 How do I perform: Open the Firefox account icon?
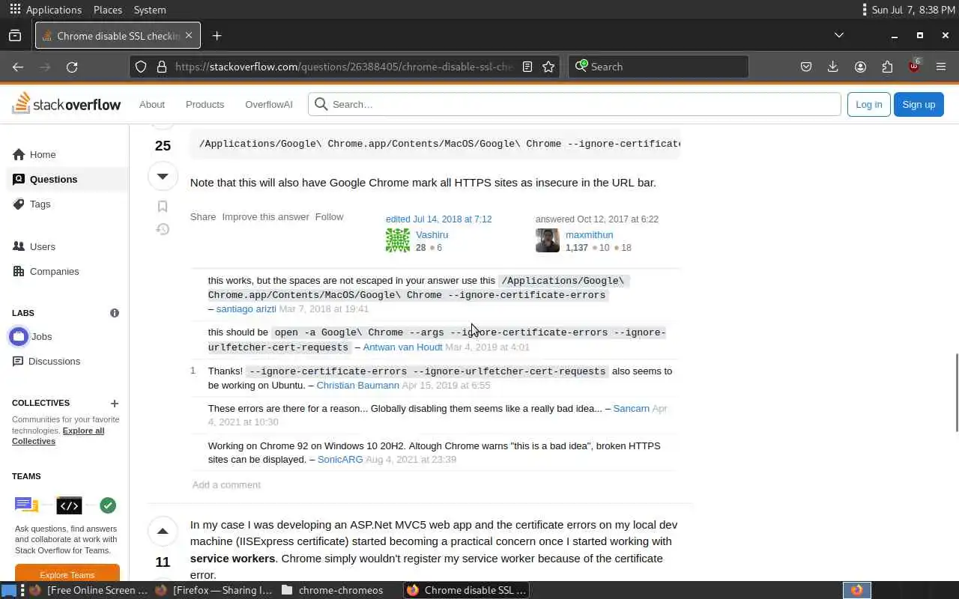point(860,67)
